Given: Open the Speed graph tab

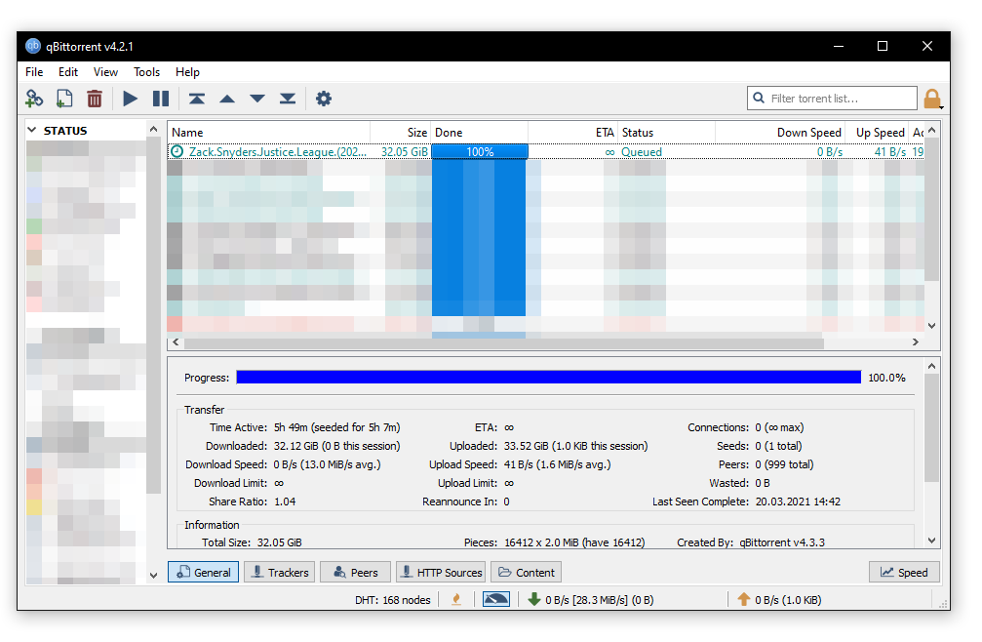Looking at the screenshot, I should [904, 572].
